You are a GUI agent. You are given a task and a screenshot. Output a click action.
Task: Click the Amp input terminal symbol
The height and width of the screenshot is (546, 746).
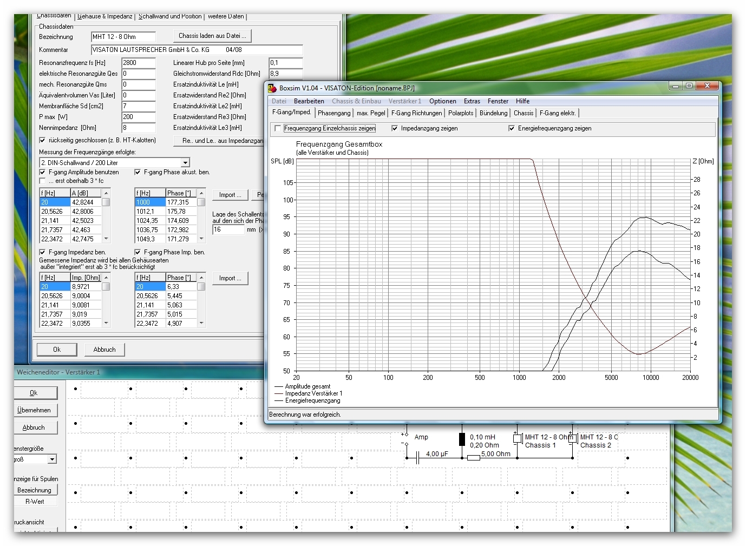[x=406, y=439]
